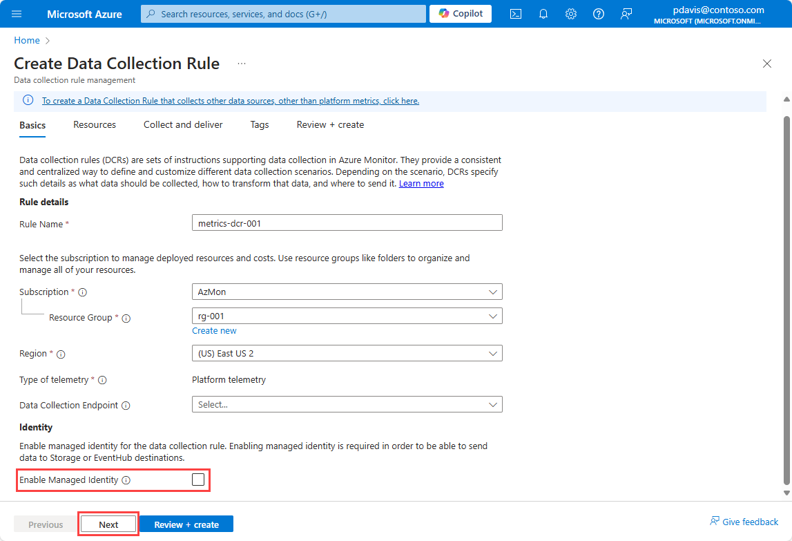The image size is (792, 541).
Task: Click the Enable Managed Identity info icon
Action: point(126,480)
